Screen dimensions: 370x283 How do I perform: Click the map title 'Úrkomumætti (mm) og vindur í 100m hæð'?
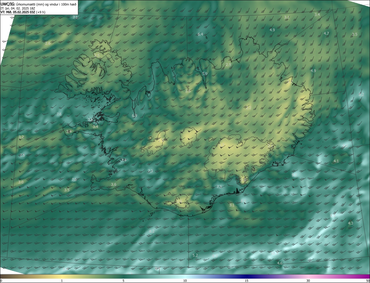pos(46,4)
